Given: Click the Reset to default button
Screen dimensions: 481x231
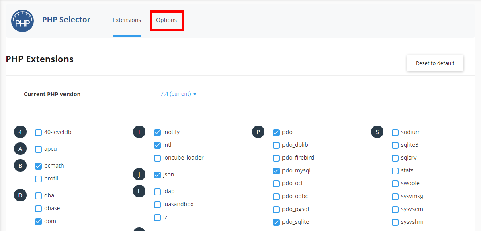Looking at the screenshot, I should (435, 63).
